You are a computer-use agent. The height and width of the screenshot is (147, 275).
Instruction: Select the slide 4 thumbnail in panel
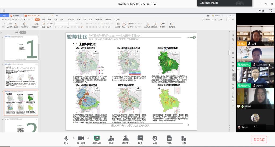click(21, 75)
